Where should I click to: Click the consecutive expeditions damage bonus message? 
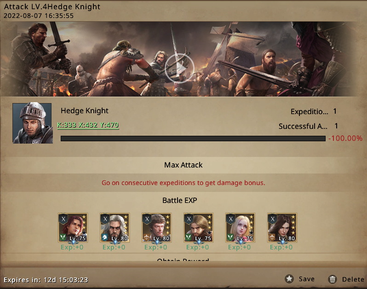(x=183, y=183)
